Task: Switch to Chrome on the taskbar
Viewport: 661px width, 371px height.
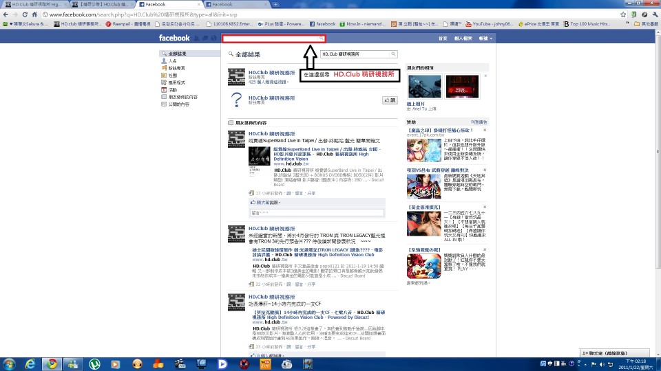Action: 52,364
